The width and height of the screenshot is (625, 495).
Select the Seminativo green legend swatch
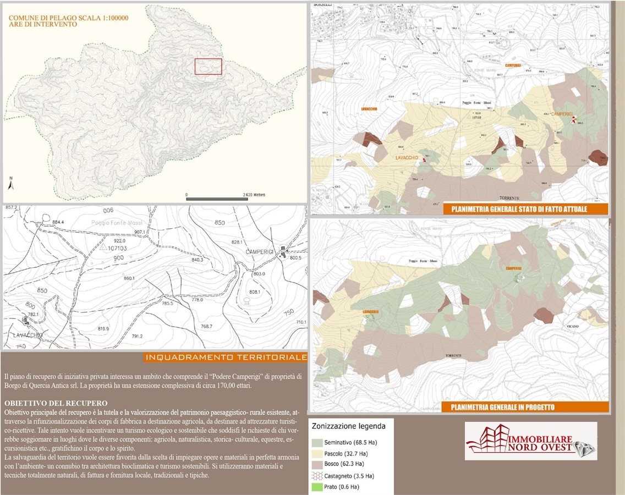(318, 442)
